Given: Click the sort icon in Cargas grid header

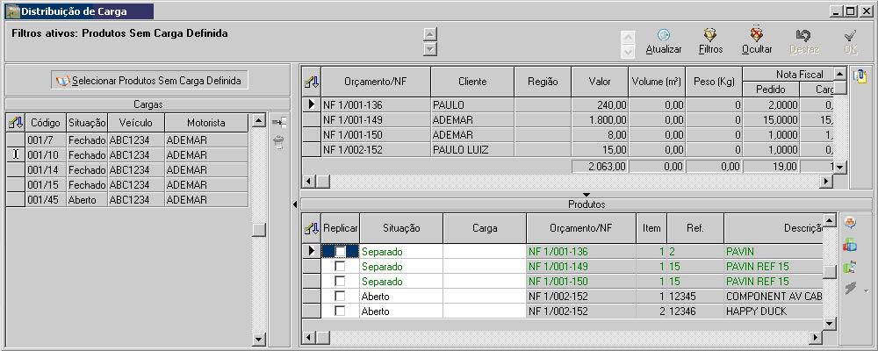Looking at the screenshot, I should click(15, 123).
